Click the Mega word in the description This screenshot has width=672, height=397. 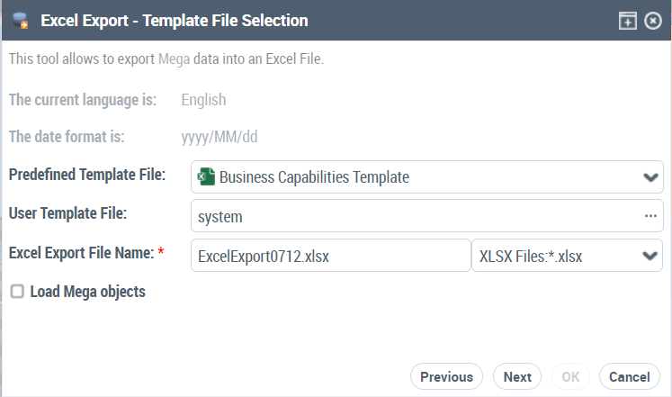click(172, 60)
